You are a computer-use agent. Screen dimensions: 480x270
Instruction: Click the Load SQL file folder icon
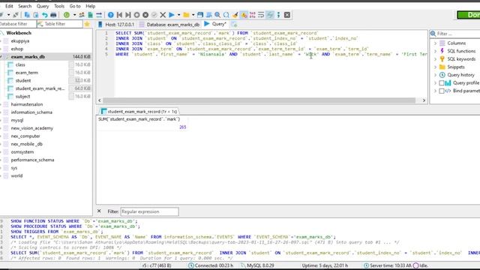(186, 15)
